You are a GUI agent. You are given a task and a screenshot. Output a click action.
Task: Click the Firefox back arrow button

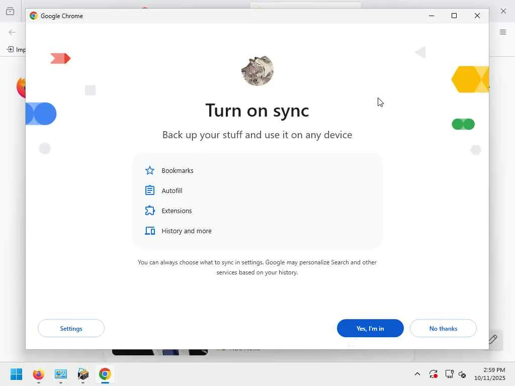click(x=12, y=32)
